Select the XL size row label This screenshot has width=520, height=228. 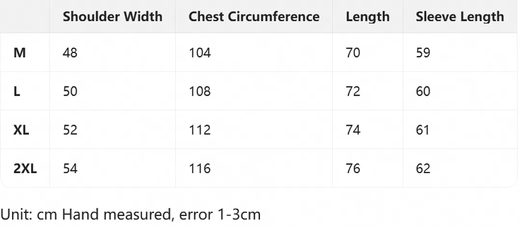click(21, 129)
